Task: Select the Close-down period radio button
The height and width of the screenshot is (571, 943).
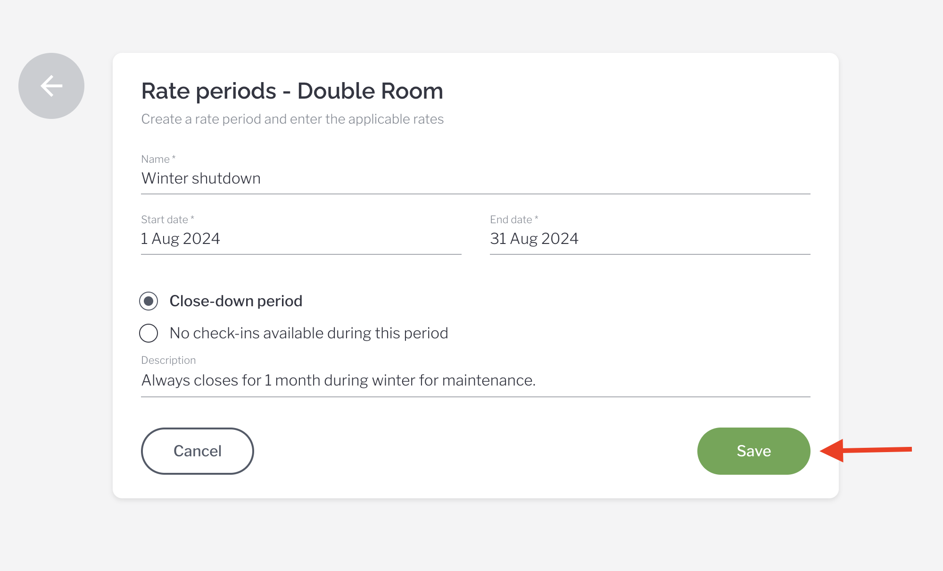Action: click(149, 301)
